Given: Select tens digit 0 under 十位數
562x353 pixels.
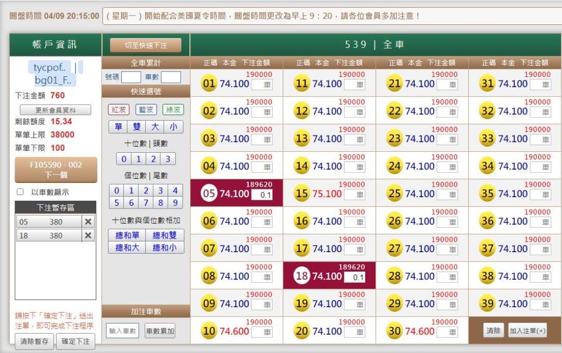Looking at the screenshot, I should [x=124, y=159].
